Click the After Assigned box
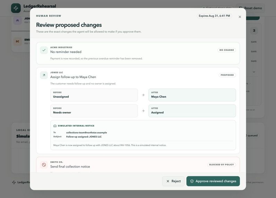 coord(192,111)
